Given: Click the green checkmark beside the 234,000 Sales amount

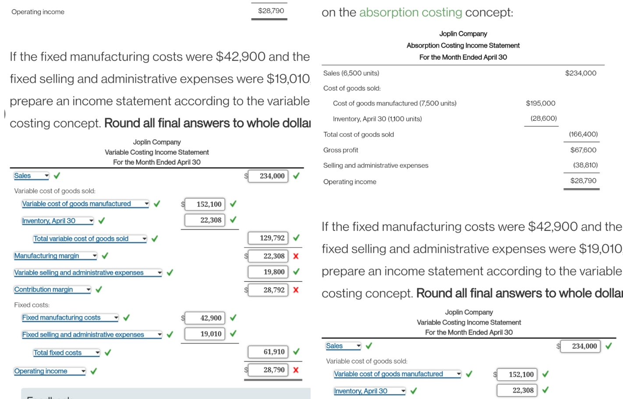Looking at the screenshot, I should pyautogui.click(x=297, y=176).
